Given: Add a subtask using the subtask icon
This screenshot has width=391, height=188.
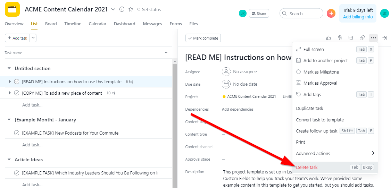Looking at the screenshot, I should point(351,38).
